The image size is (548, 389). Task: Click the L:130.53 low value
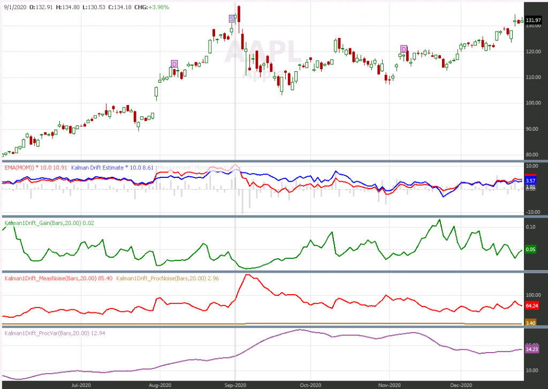94,7
